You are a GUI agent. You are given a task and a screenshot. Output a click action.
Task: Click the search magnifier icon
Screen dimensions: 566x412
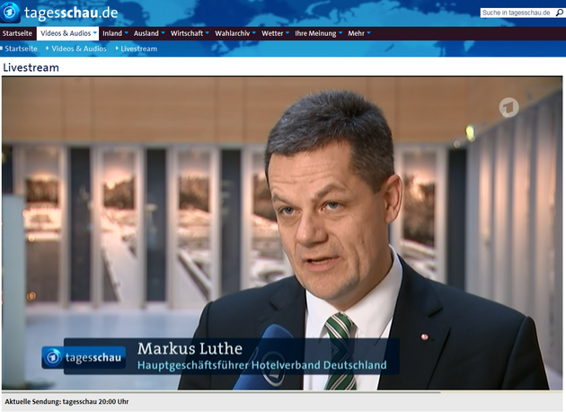[x=557, y=13]
